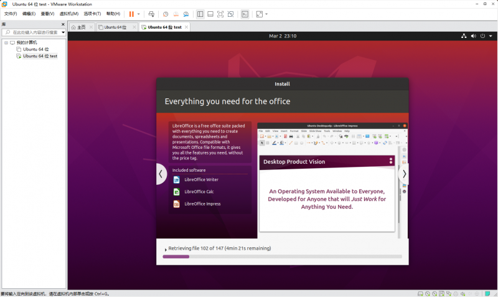Toggle the library sidebar view button
This screenshot has width=498, height=297.
pyautogui.click(x=200, y=14)
